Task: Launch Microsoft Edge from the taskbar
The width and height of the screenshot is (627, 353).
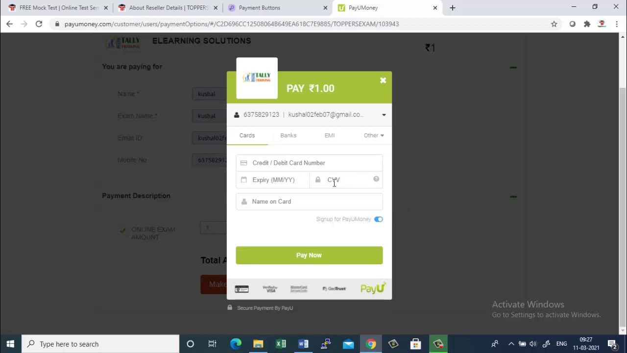Action: (236, 344)
